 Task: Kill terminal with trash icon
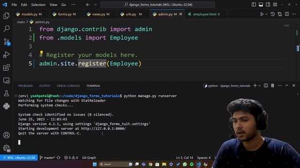pos(272,86)
